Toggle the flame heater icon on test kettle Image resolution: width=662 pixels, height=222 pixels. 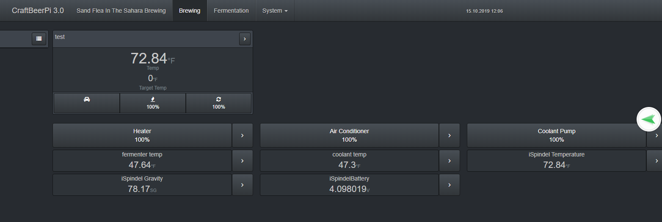[153, 103]
